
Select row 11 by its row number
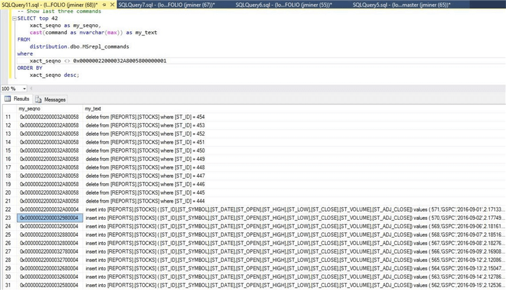click(x=8, y=117)
